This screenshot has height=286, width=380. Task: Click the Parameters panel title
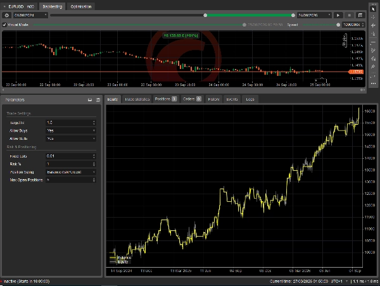click(15, 100)
